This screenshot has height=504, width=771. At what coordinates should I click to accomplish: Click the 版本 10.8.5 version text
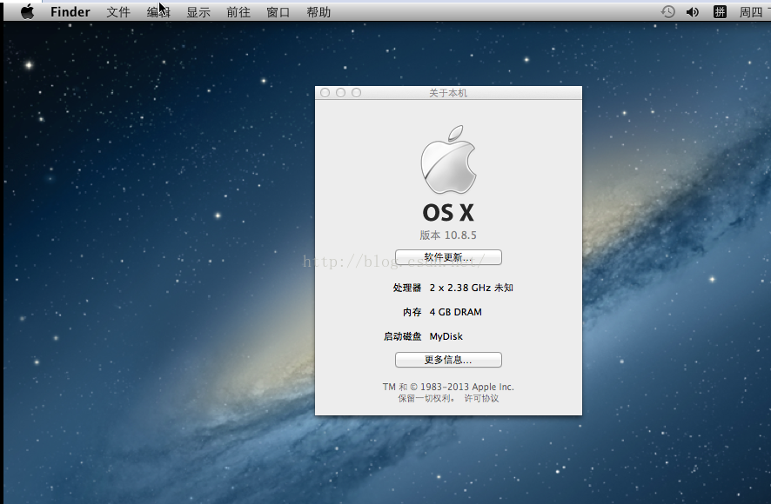448,235
